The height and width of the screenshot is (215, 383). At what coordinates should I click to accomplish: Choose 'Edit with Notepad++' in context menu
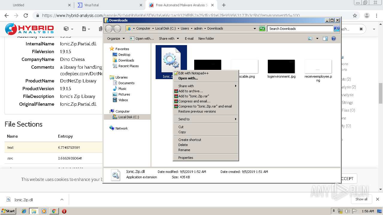coord(206,73)
